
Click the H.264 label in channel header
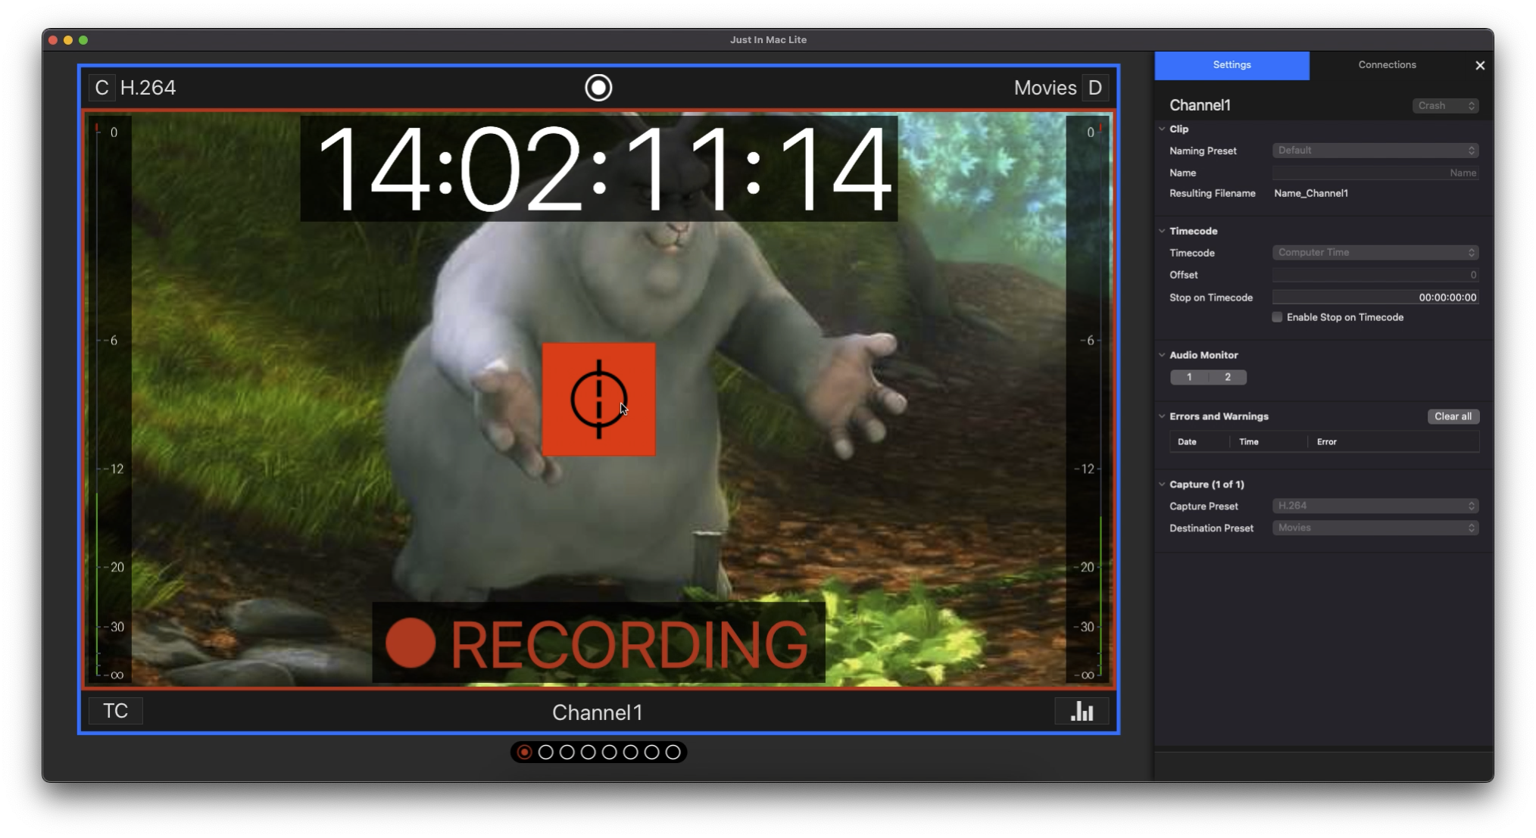click(x=148, y=88)
